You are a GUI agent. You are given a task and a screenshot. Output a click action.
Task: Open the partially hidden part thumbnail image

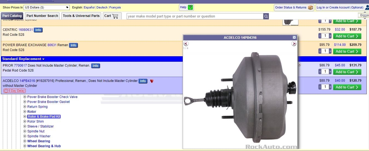point(290,22)
